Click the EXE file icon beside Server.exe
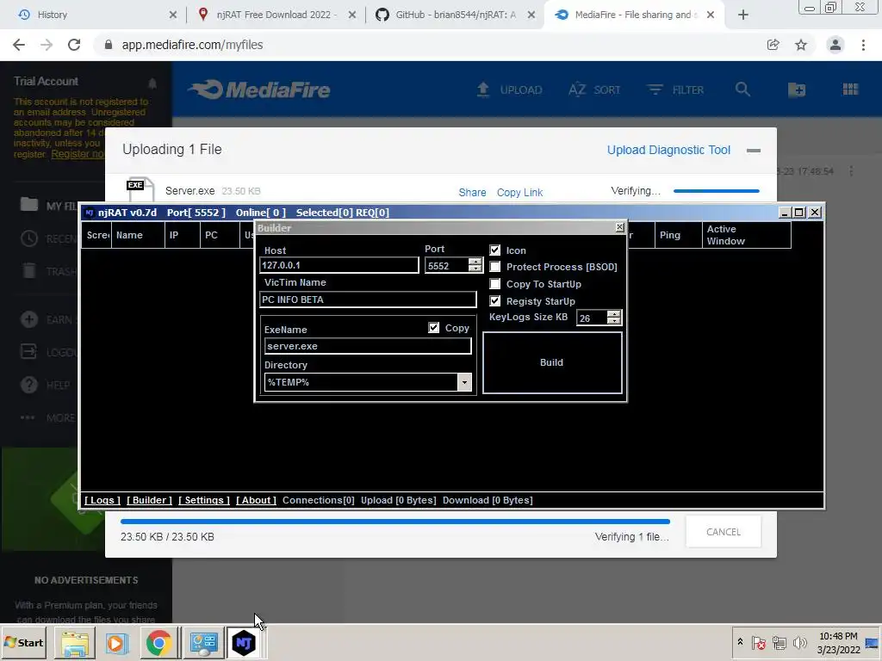The width and height of the screenshot is (882, 661). click(x=140, y=189)
